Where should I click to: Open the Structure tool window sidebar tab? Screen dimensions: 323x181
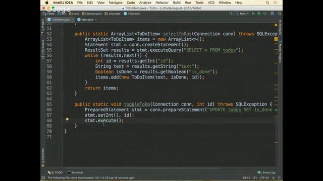[43, 50]
